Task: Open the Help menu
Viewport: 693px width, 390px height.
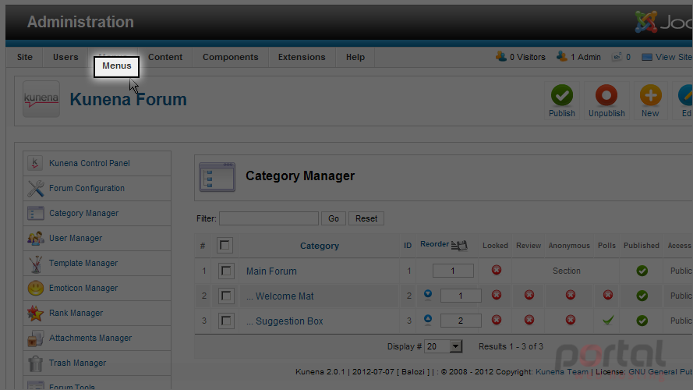Action: pyautogui.click(x=355, y=57)
